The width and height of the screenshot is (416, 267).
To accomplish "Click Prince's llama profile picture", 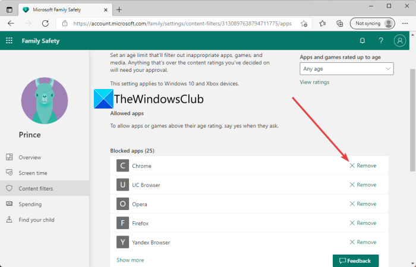I will pyautogui.click(x=45, y=101).
